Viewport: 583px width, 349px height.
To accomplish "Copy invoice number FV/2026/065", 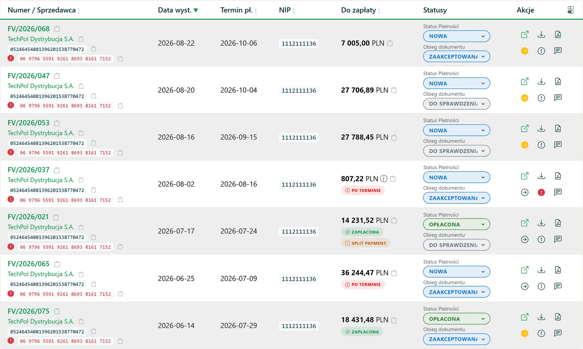I will point(57,264).
